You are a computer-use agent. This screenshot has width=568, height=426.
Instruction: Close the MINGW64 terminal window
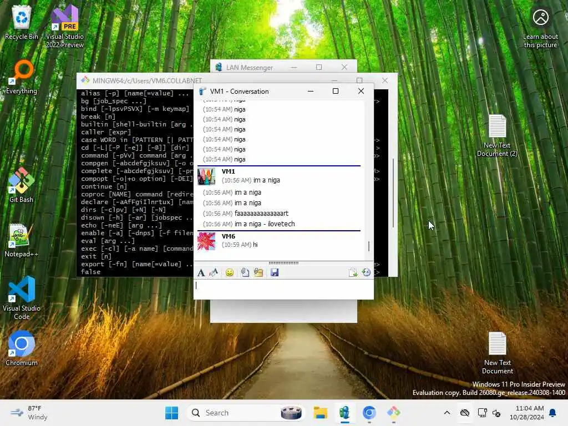[385, 80]
